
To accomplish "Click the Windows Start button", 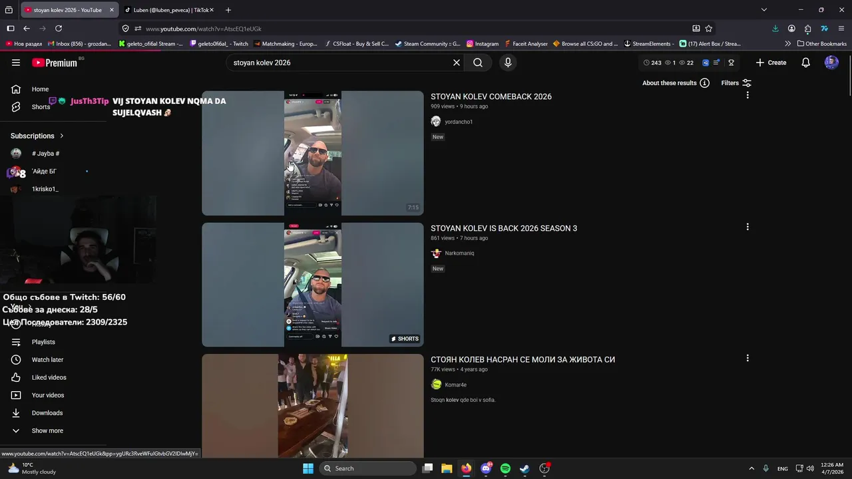I will pos(308,468).
